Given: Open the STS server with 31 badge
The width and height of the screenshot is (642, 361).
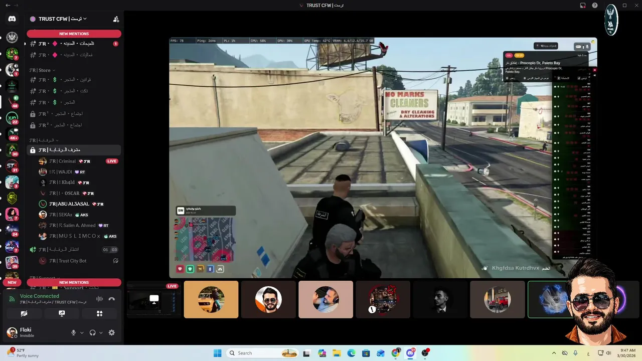Looking at the screenshot, I should tap(12, 166).
